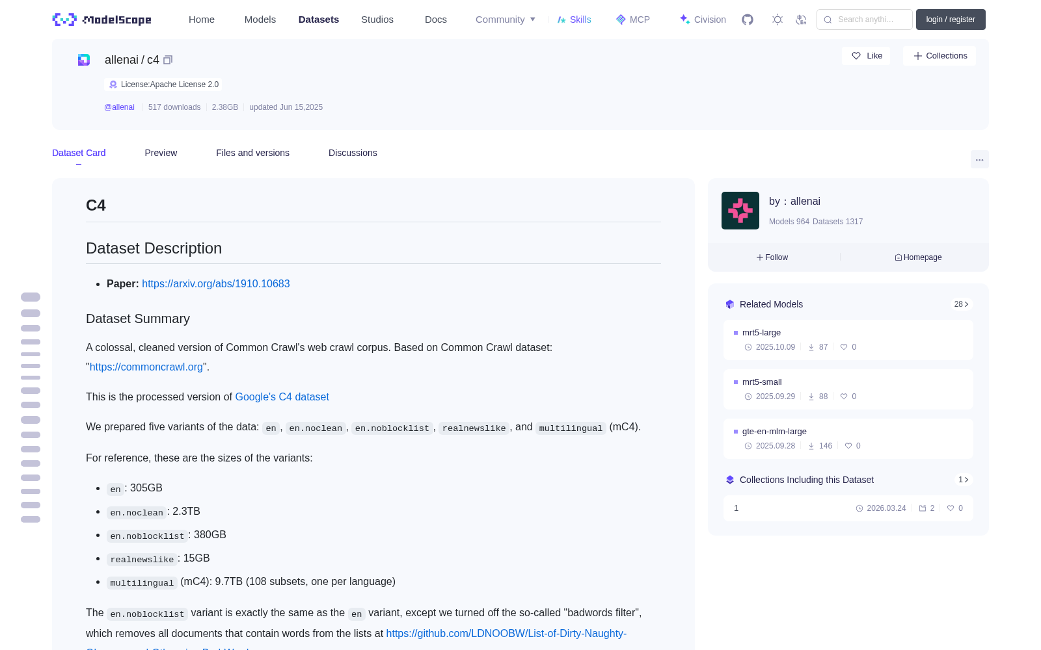Open the allenai Homepage
This screenshot has width=1041, height=650.
(x=918, y=257)
